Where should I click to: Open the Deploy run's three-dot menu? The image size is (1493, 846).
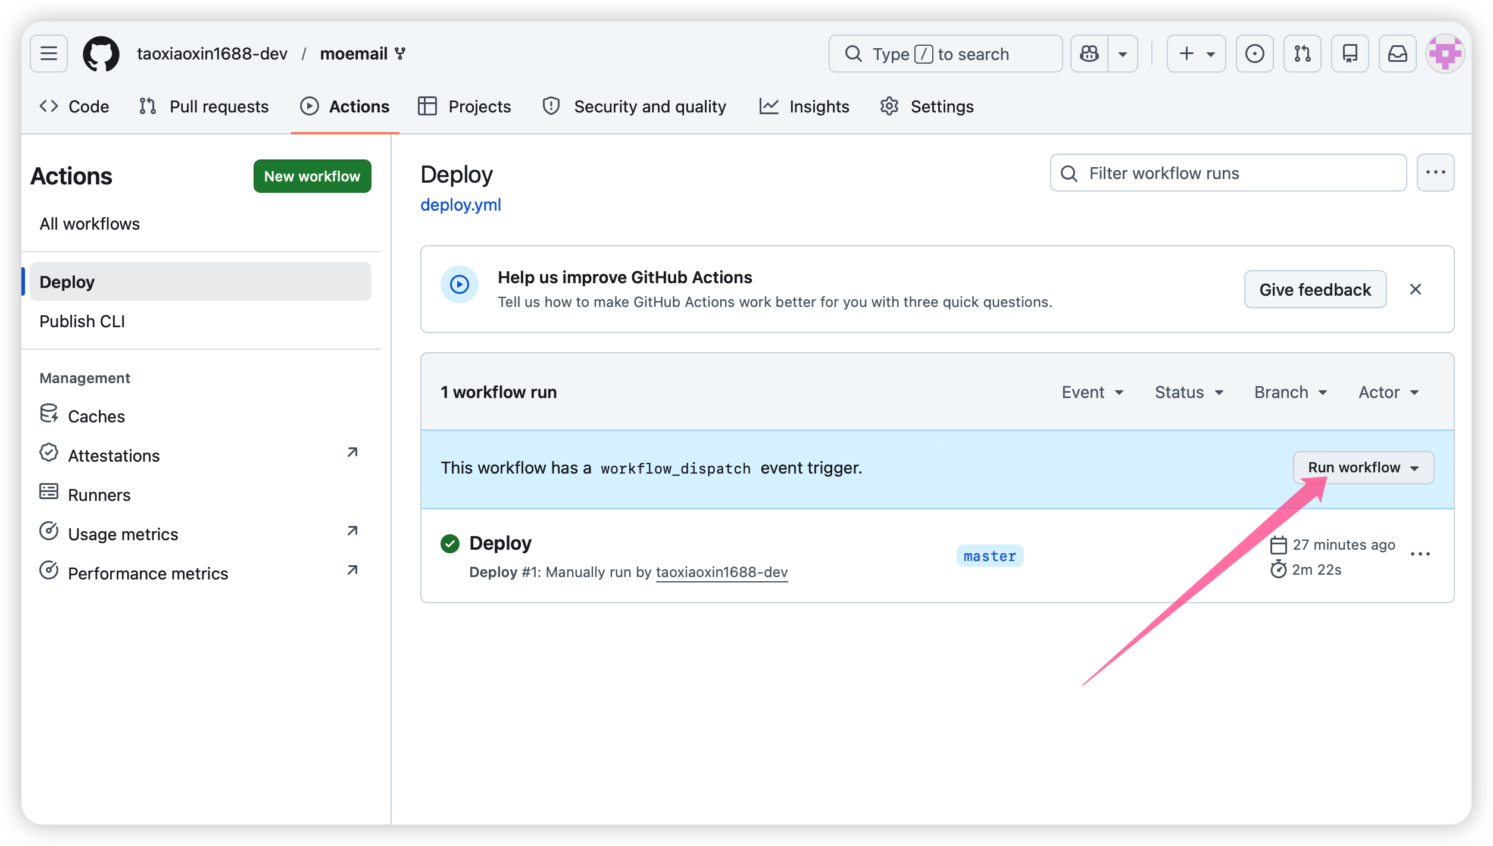tap(1420, 554)
